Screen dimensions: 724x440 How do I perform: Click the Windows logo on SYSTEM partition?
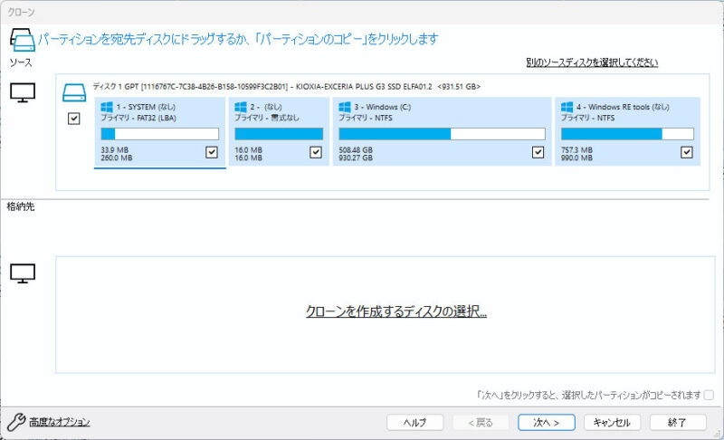click(x=107, y=107)
